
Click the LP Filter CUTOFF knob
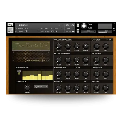[97, 46]
